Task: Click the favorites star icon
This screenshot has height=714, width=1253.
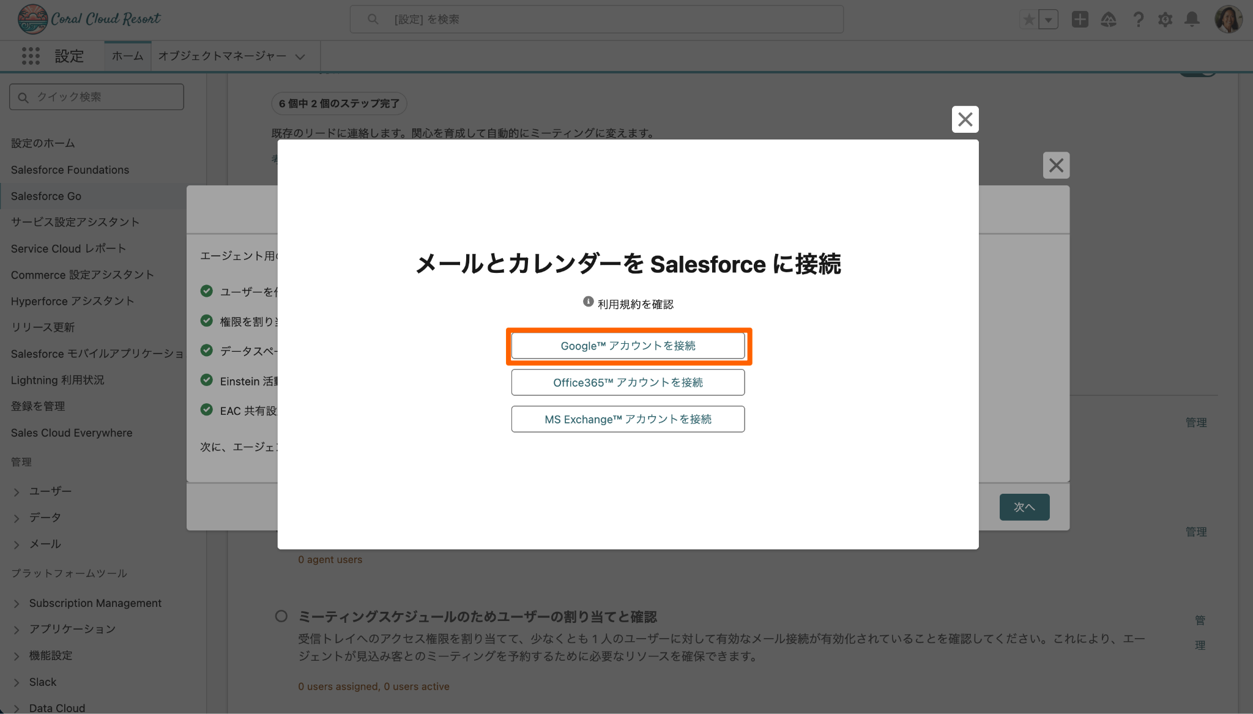Action: pyautogui.click(x=1029, y=20)
